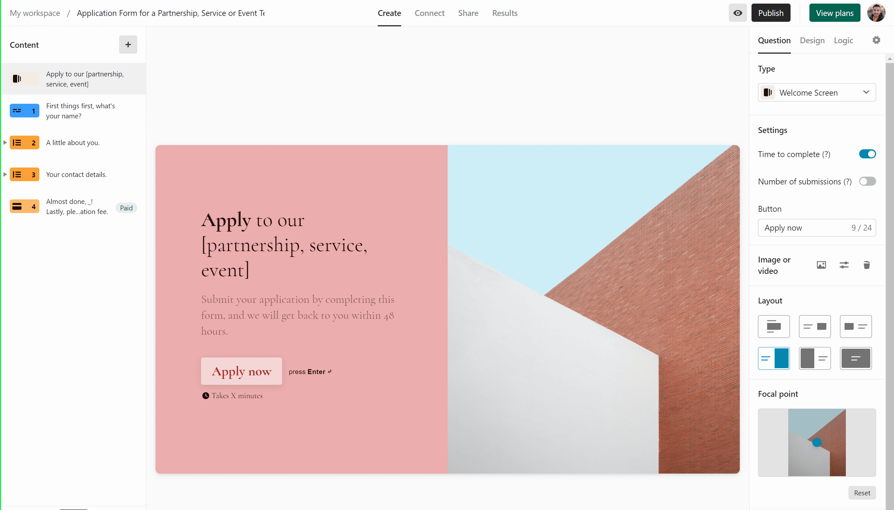Select the image upload icon
The image size is (894, 510).
[821, 265]
